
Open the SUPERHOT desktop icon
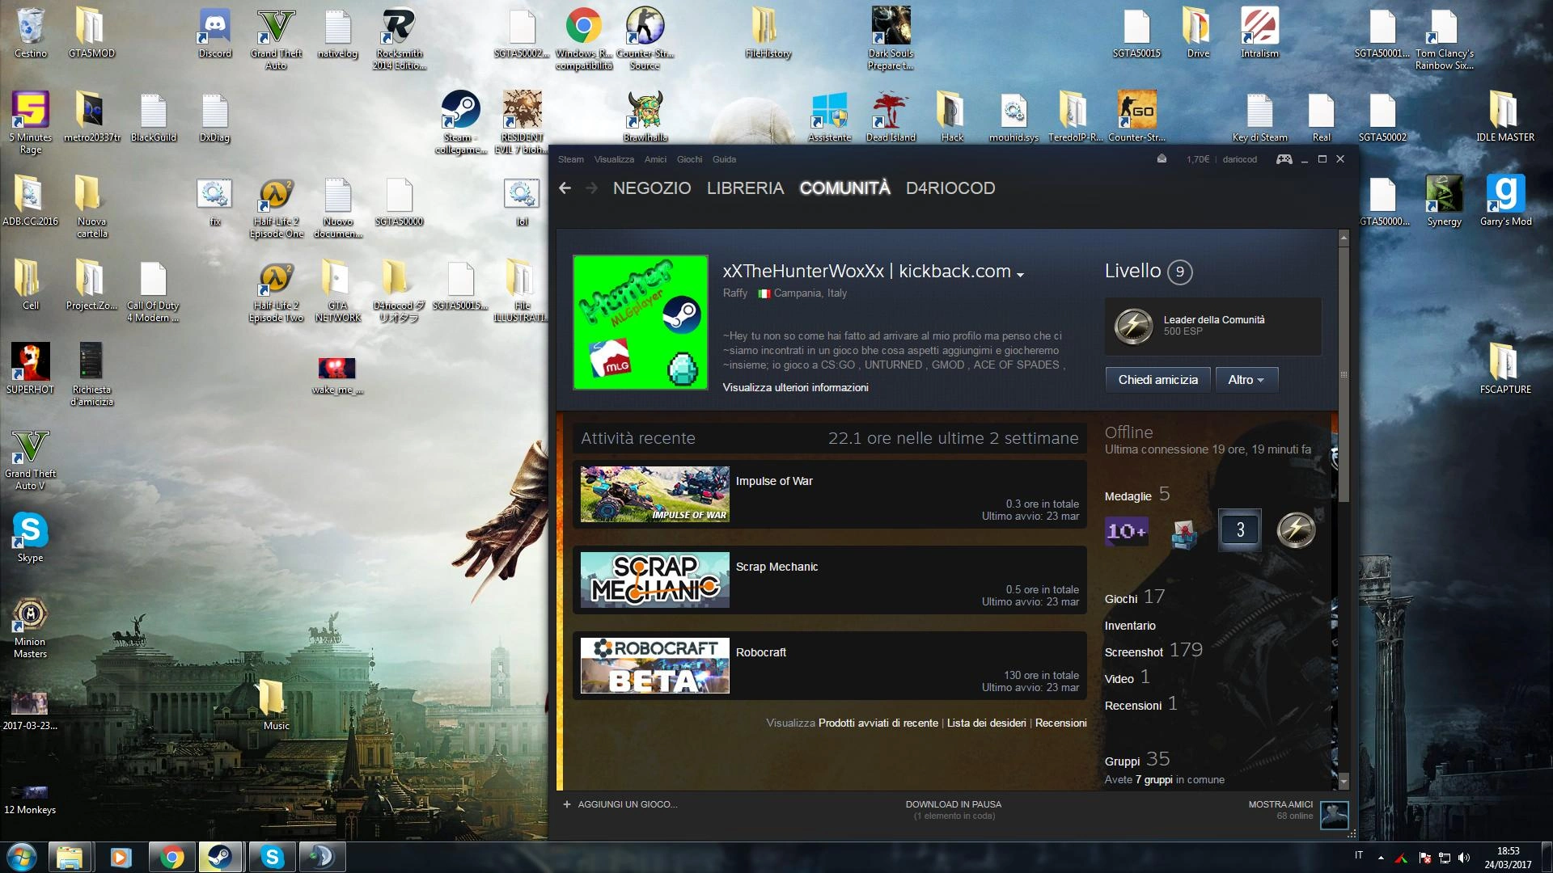click(x=30, y=369)
